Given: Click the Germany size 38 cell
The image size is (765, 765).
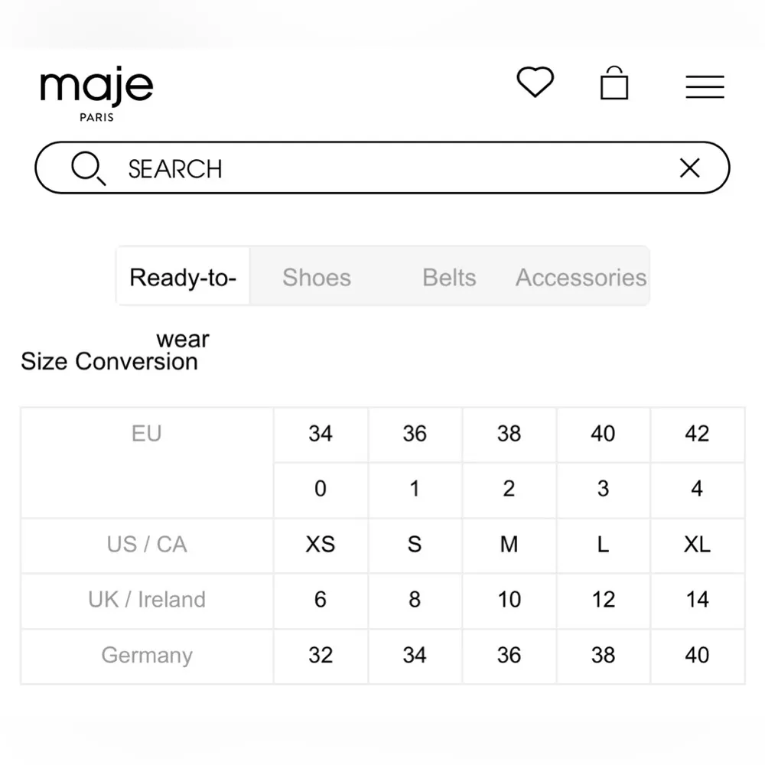Looking at the screenshot, I should [x=603, y=656].
